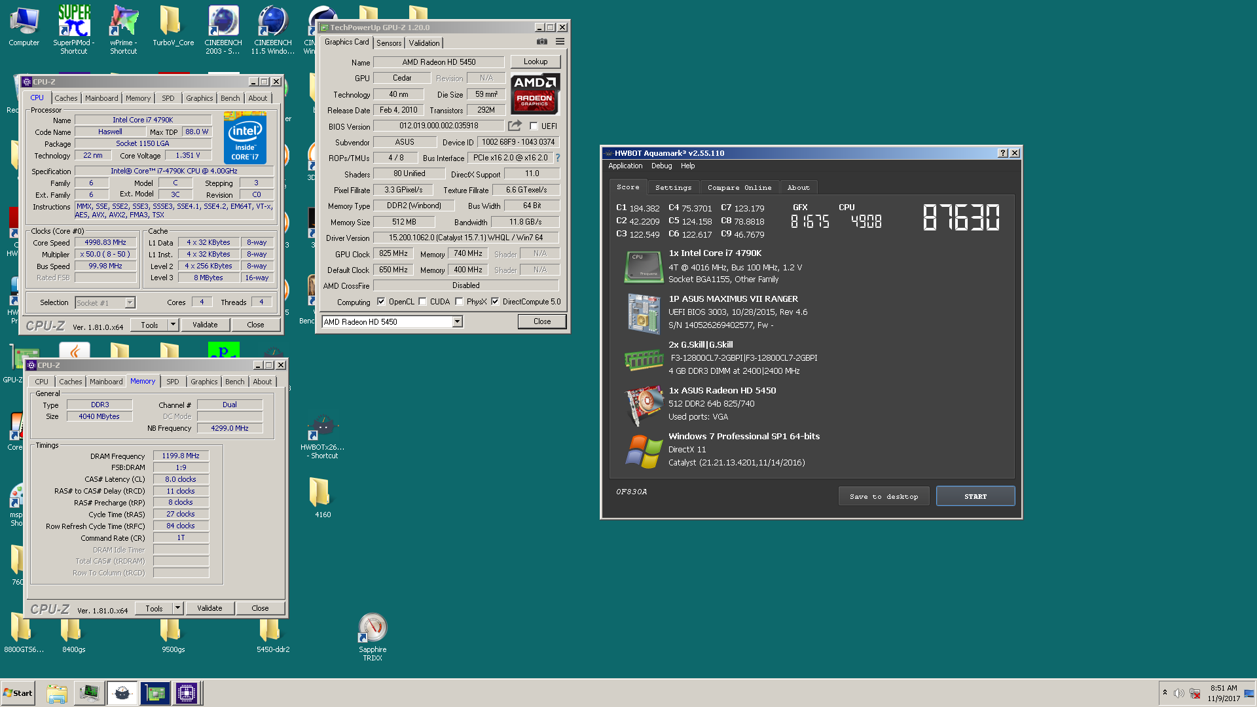The width and height of the screenshot is (1257, 707).
Task: Open the TurboV_Core folder icon
Action: [173, 26]
